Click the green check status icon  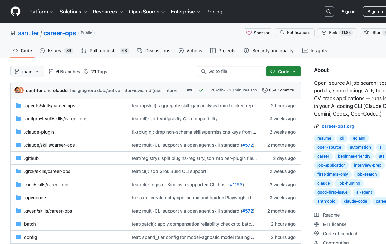coord(201,90)
